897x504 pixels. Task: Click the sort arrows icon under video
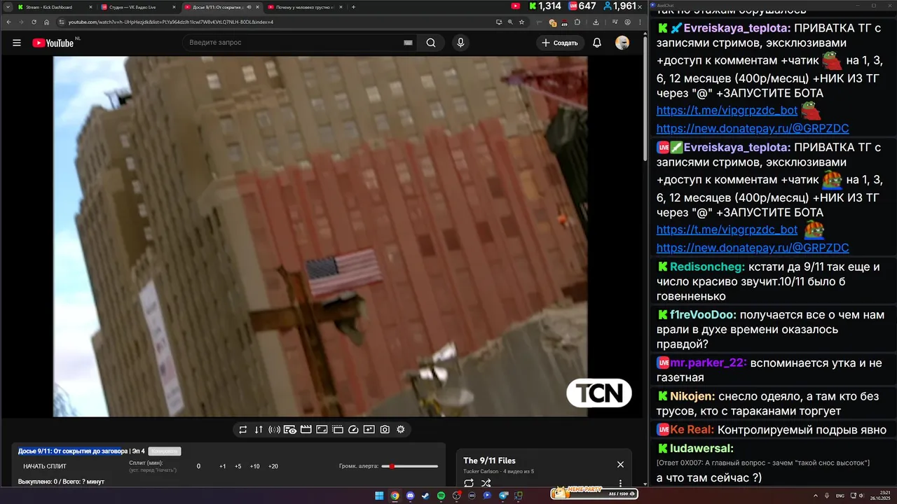point(259,430)
